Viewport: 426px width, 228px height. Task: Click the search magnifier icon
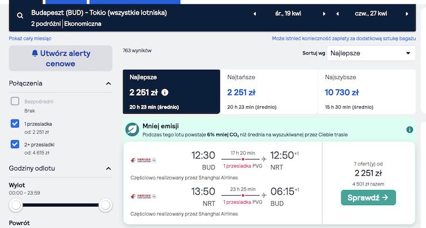[x=20, y=16]
